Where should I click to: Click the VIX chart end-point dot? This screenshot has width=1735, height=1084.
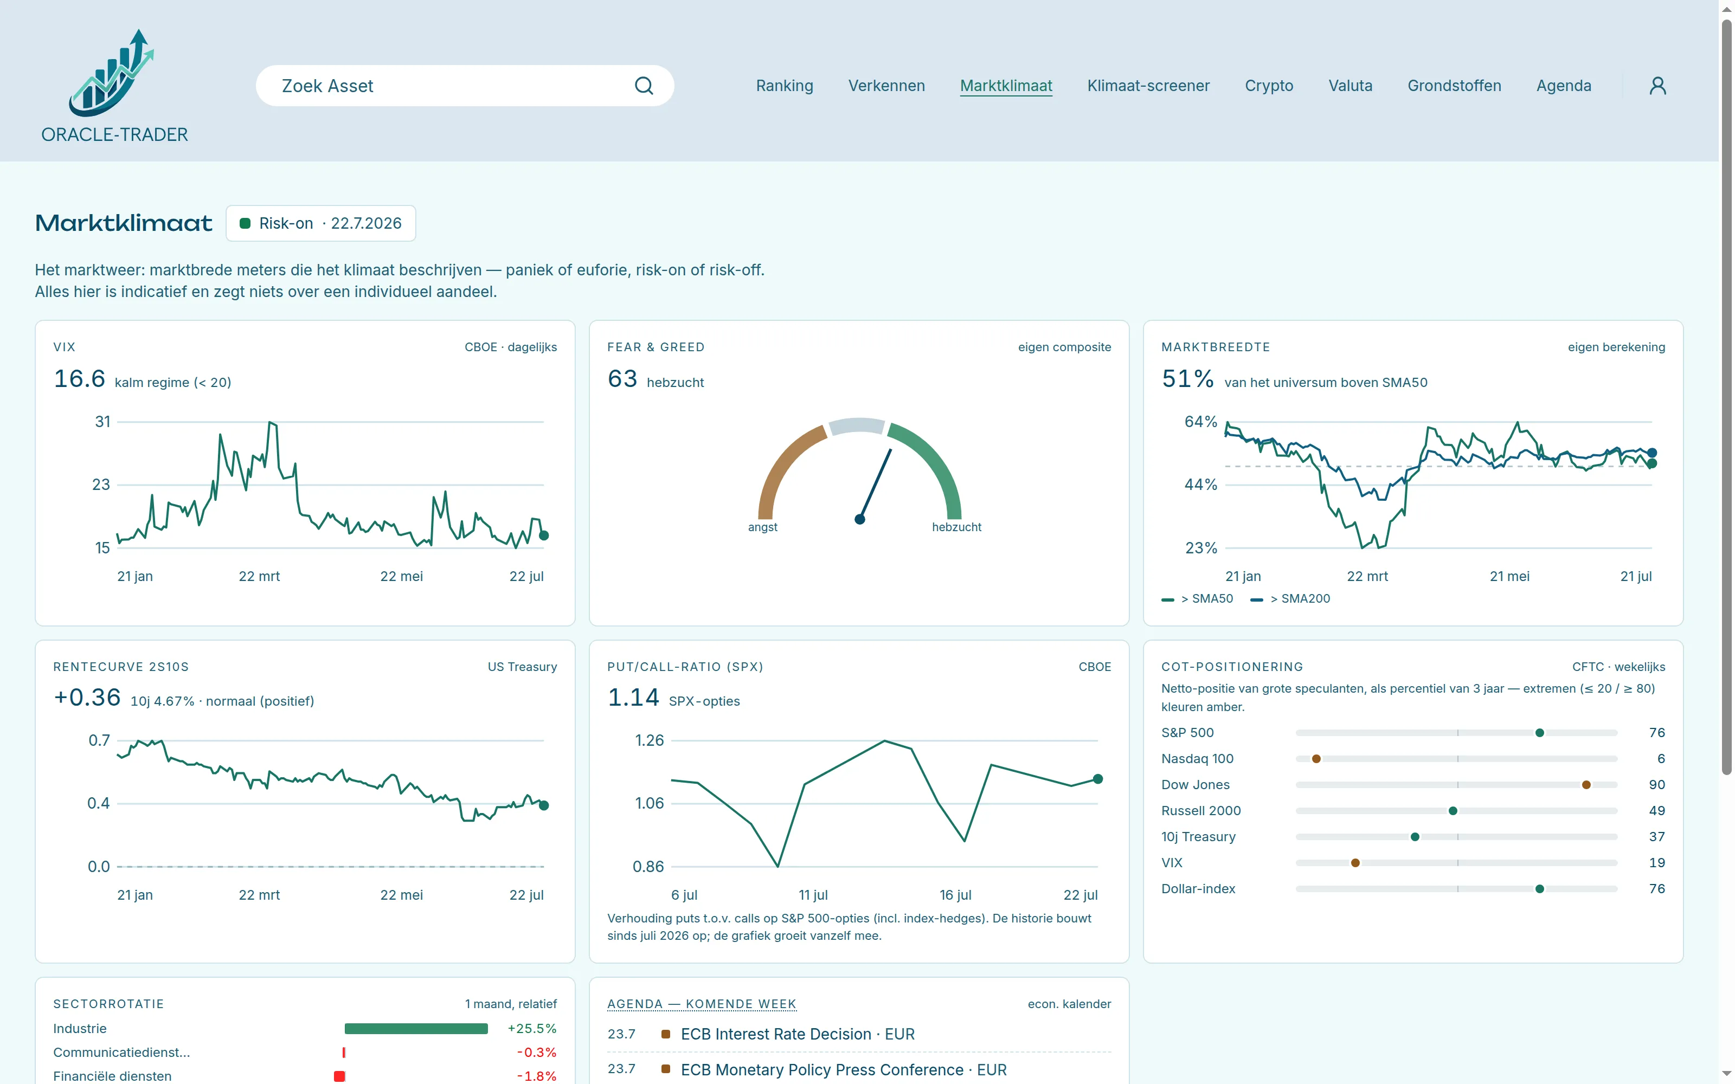pyautogui.click(x=543, y=535)
